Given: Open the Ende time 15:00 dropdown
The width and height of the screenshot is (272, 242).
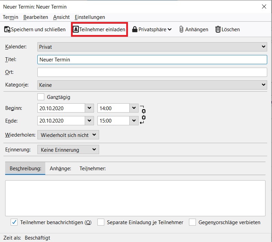Looking at the screenshot, I should [x=134, y=120].
